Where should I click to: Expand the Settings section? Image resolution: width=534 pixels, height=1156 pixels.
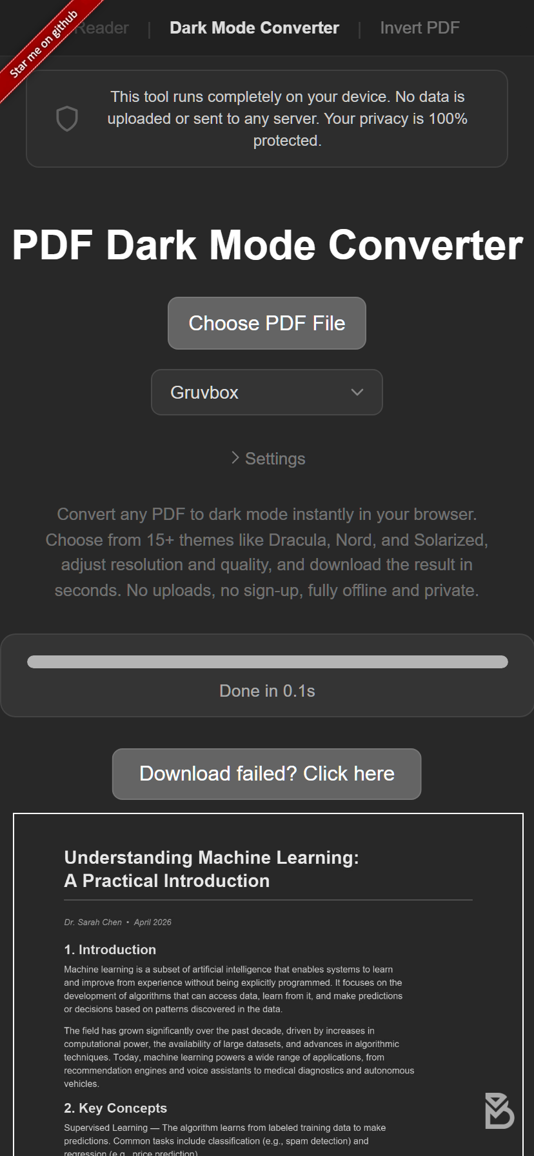point(266,458)
